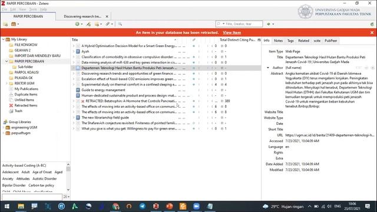Image resolution: width=377 pixels, height=212 pixels.
Task: Filter by the Carbon tax policy tag
Action: [41, 185]
